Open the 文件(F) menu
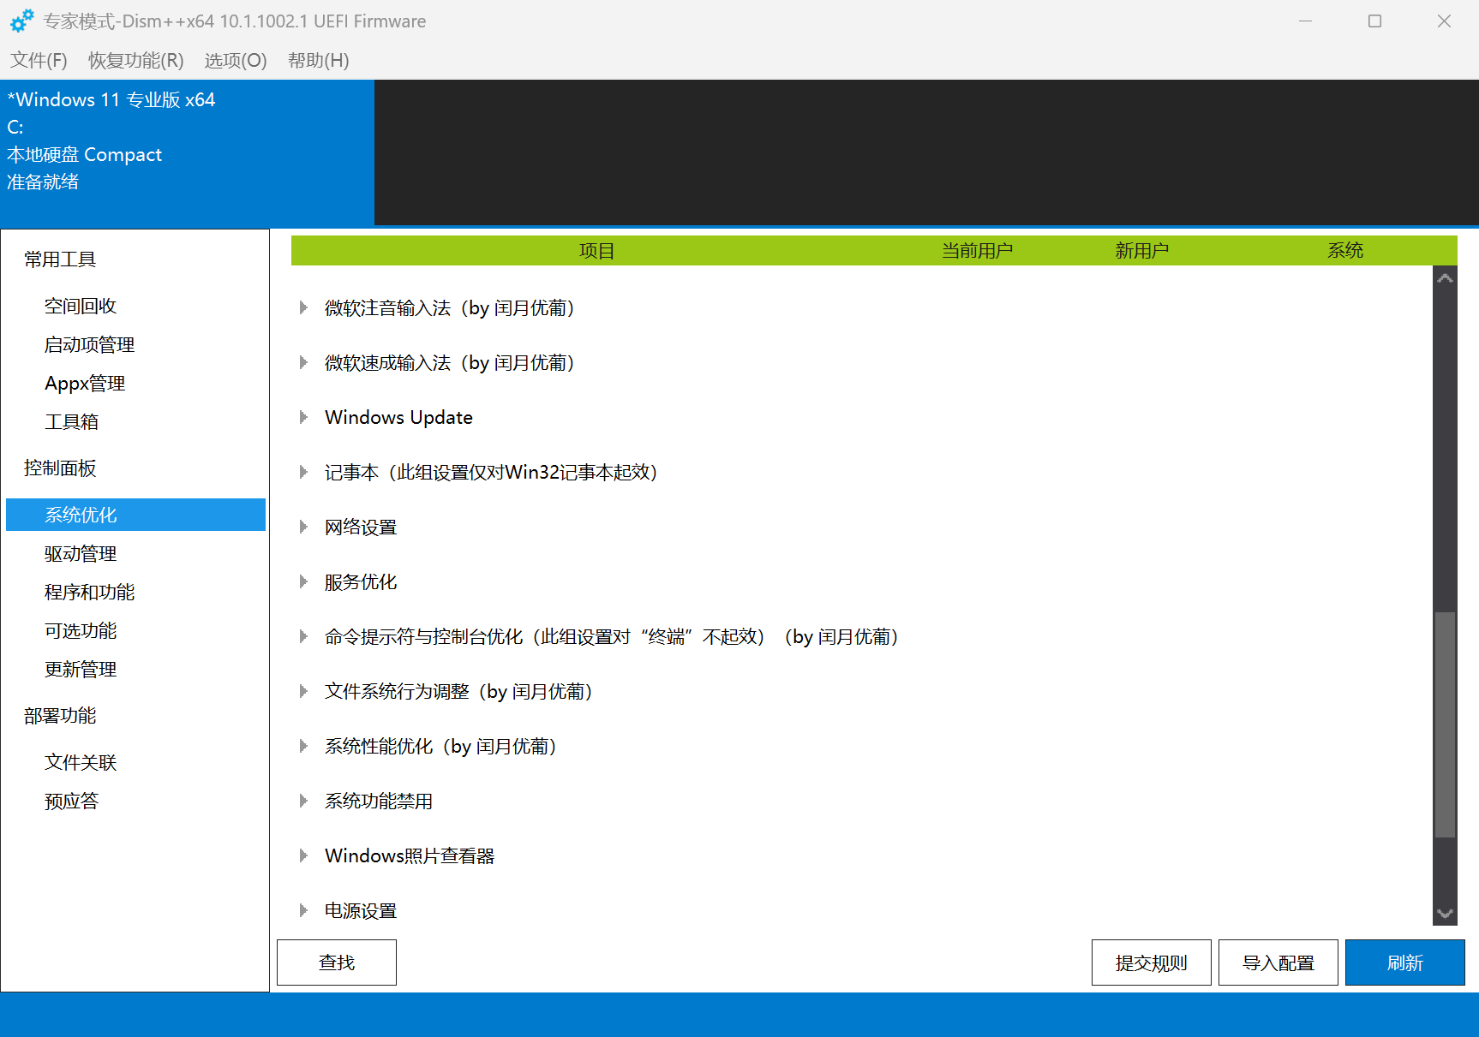The height and width of the screenshot is (1037, 1479). (x=39, y=60)
